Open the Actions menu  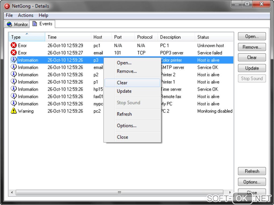click(x=26, y=15)
